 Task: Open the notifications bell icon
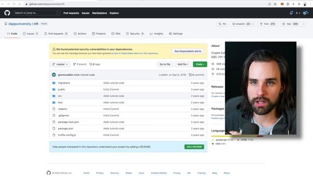point(291,13)
